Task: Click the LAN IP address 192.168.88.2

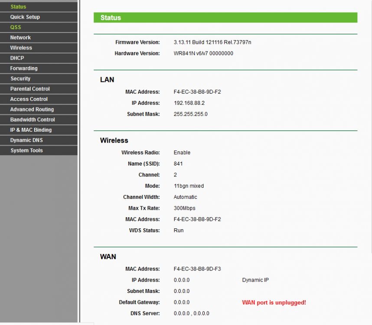Action: pos(189,103)
